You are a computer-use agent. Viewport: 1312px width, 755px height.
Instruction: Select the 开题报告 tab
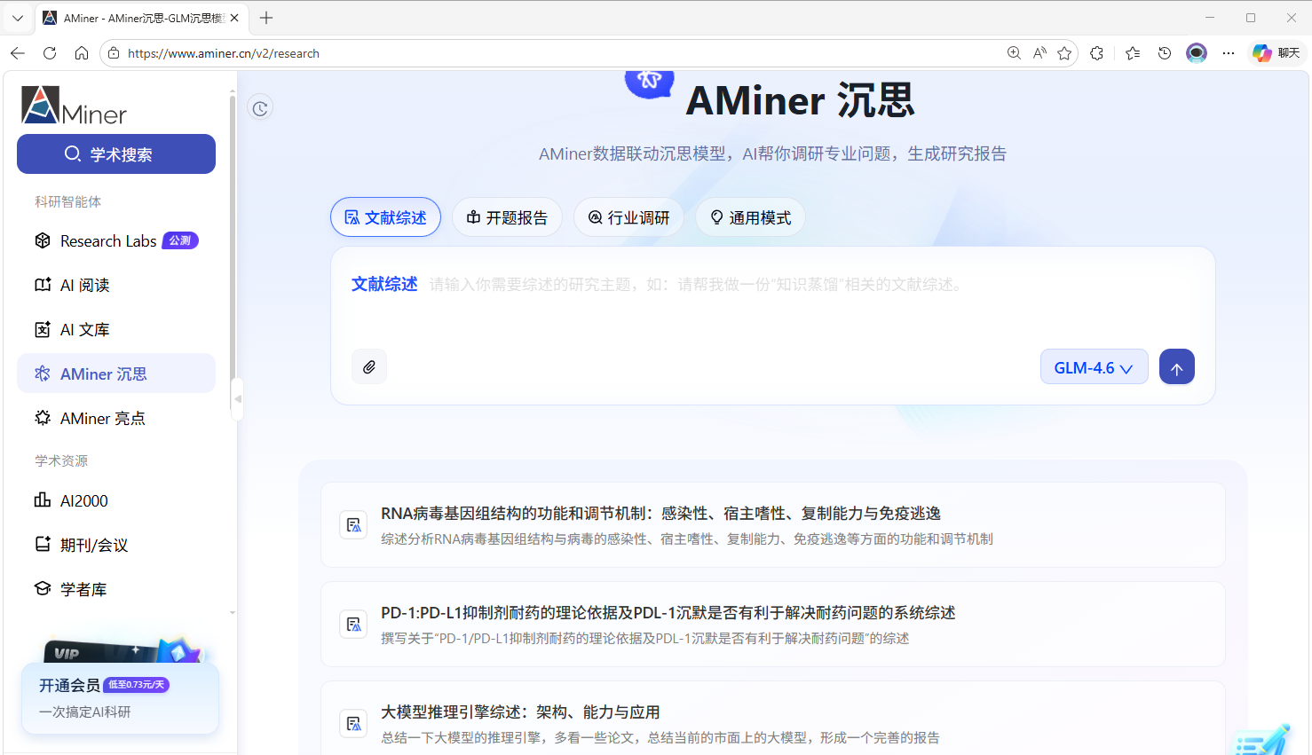pyautogui.click(x=507, y=217)
